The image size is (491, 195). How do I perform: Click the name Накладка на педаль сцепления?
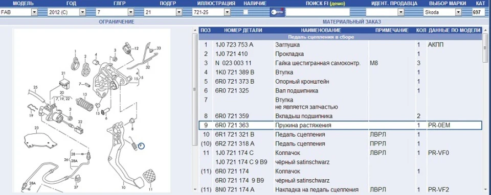coord(317,190)
